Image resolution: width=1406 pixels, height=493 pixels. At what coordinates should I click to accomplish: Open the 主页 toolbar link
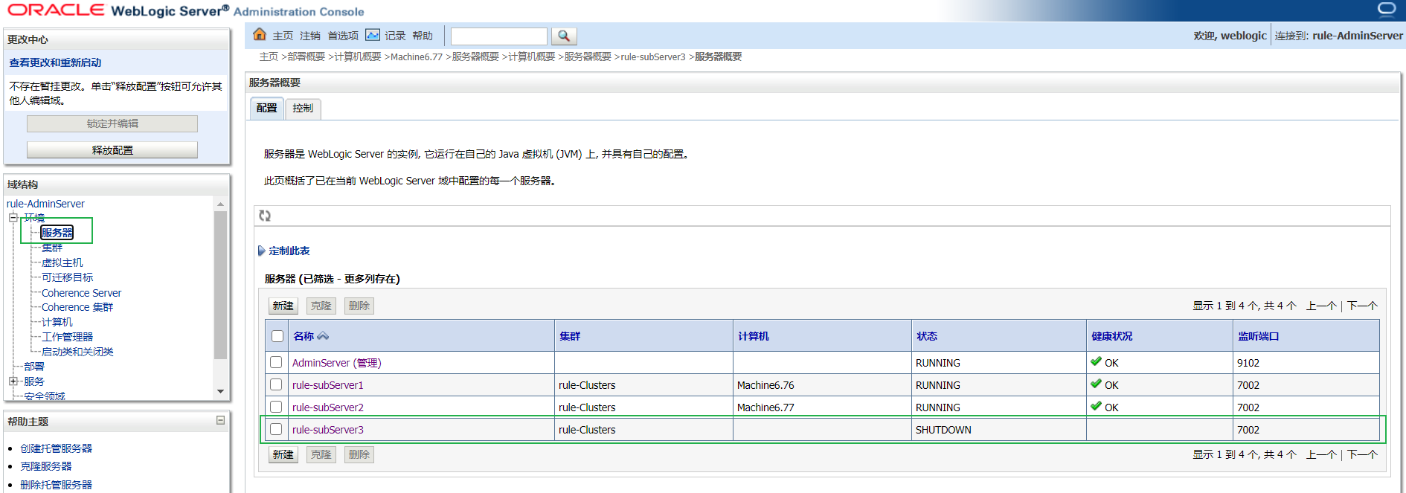pyautogui.click(x=283, y=36)
